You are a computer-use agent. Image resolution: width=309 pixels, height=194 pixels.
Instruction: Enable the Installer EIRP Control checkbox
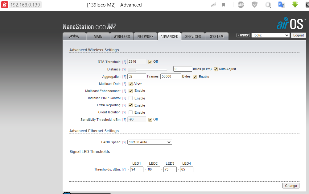(131, 98)
